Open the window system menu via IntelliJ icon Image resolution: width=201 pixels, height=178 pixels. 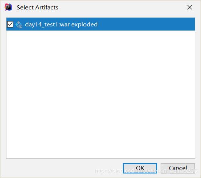(8, 7)
